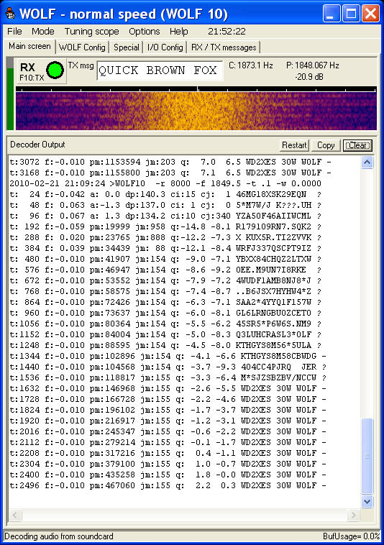Click the Restart decoder button
The image size is (384, 545).
pos(294,145)
